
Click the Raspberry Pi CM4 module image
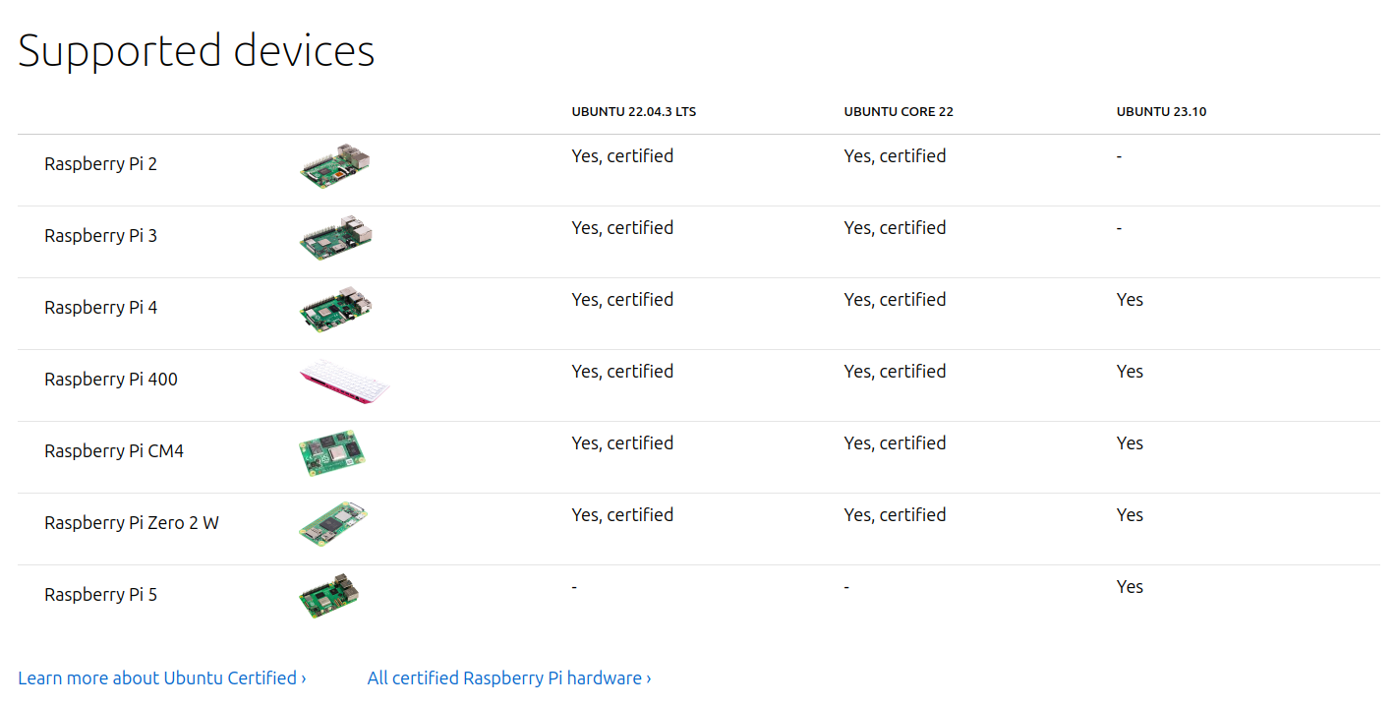point(332,453)
